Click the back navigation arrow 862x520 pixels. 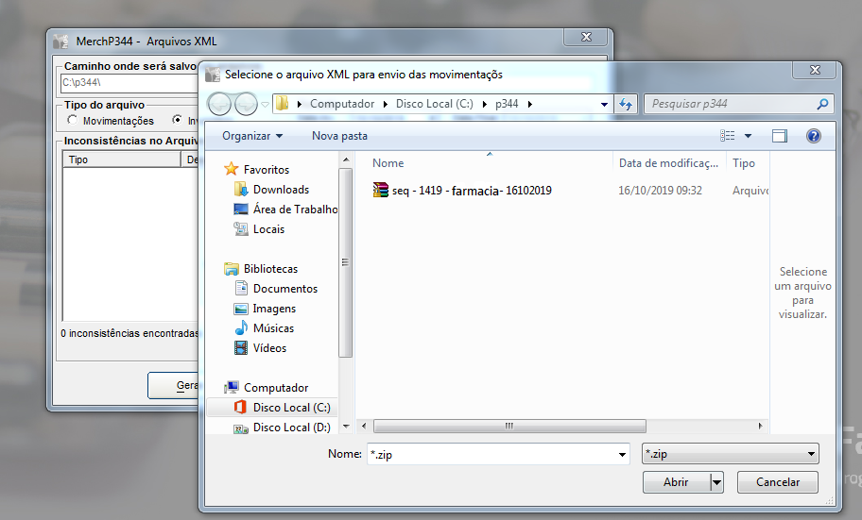[x=218, y=104]
